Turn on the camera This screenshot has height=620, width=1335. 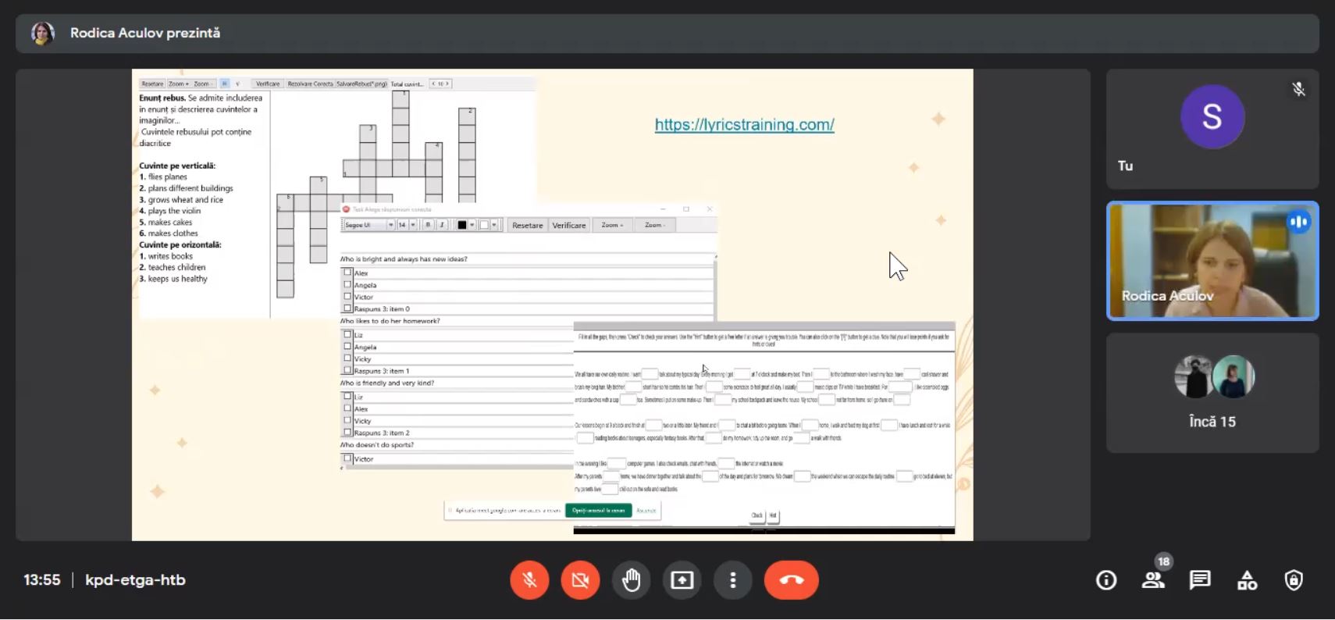click(580, 580)
